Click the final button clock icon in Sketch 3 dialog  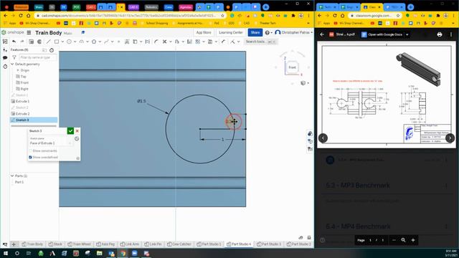pyautogui.click(x=77, y=138)
